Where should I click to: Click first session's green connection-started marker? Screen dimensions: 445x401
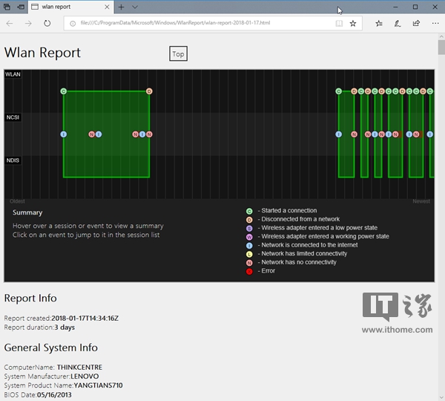click(63, 91)
